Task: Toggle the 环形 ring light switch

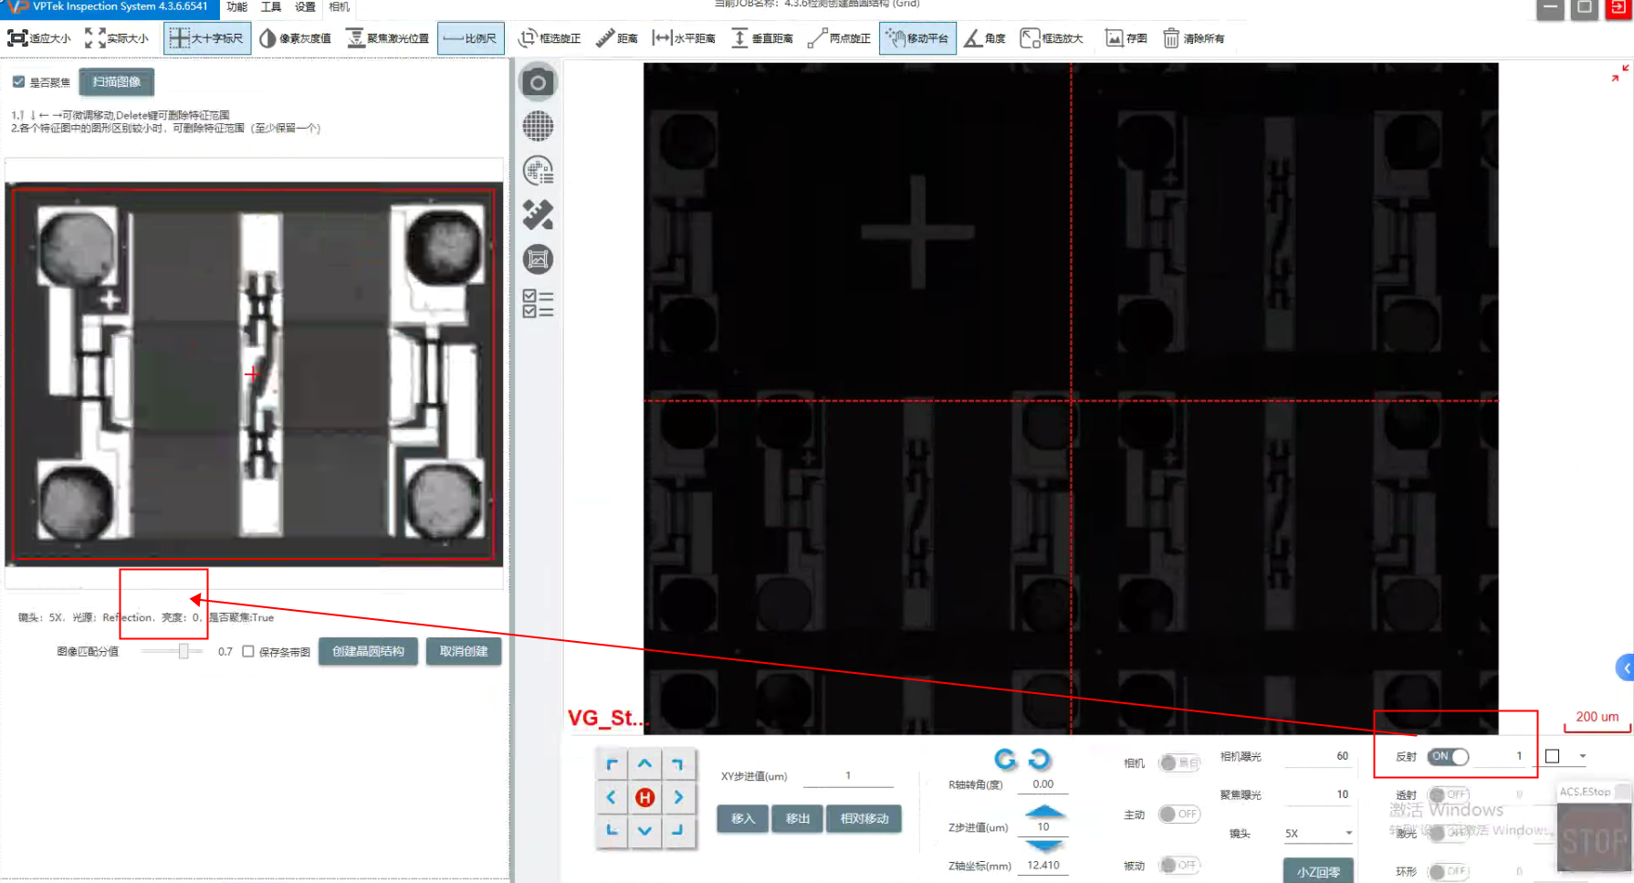Action: tap(1448, 871)
